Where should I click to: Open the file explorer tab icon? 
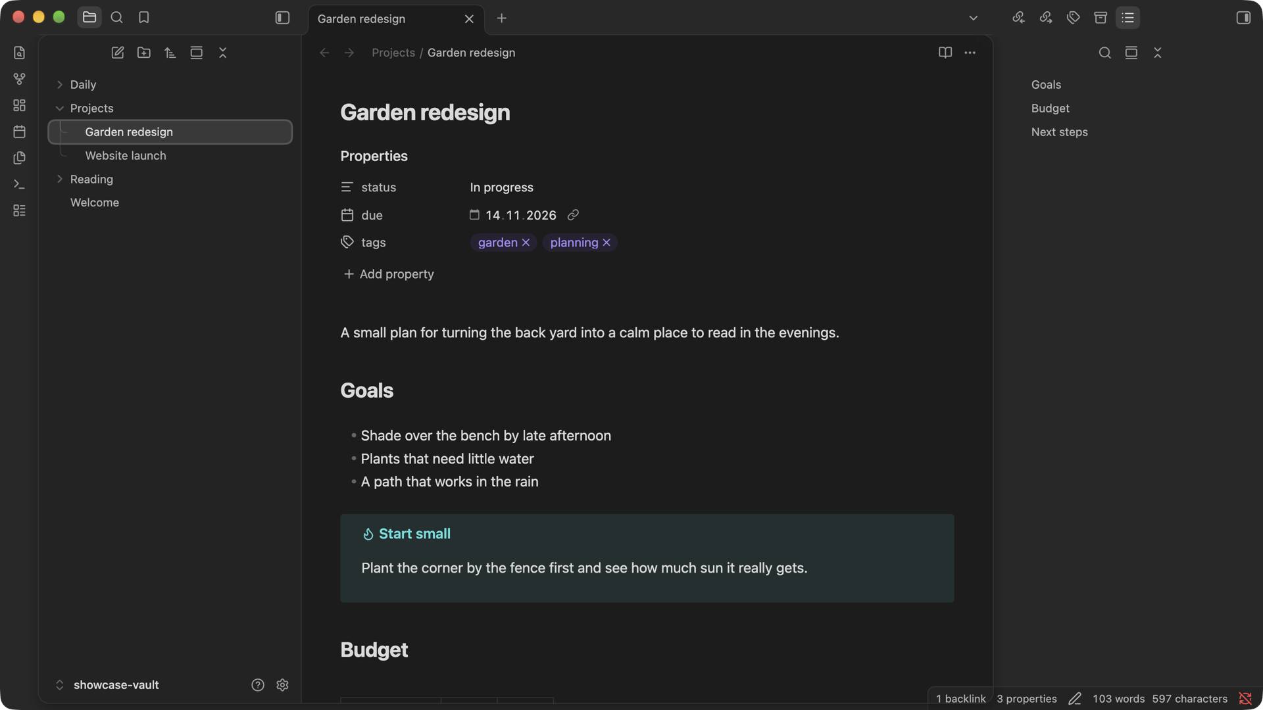tap(89, 18)
